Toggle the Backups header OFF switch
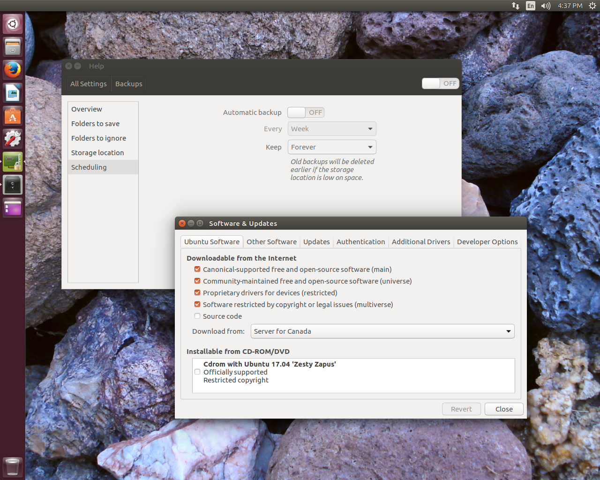The height and width of the screenshot is (480, 600). 440,83
